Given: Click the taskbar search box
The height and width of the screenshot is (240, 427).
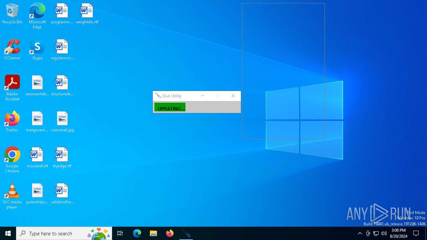Looking at the screenshot, I should tap(64, 233).
